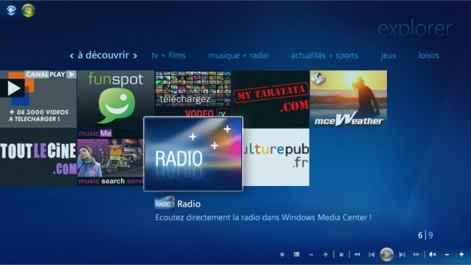Open the actualités + sports category

(x=325, y=56)
